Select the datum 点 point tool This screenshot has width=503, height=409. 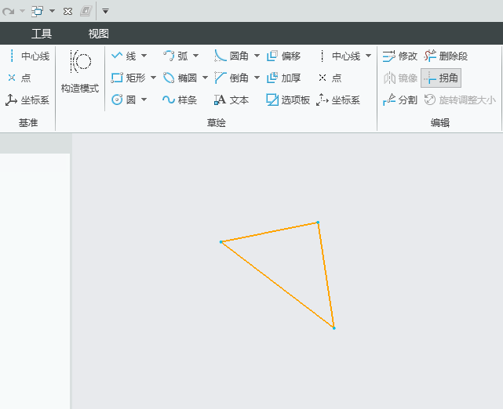click(x=20, y=78)
